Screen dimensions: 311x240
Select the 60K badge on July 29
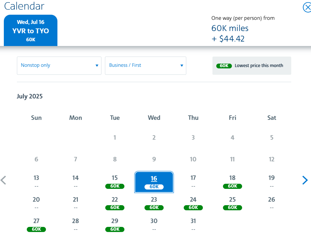pyautogui.click(x=115, y=229)
